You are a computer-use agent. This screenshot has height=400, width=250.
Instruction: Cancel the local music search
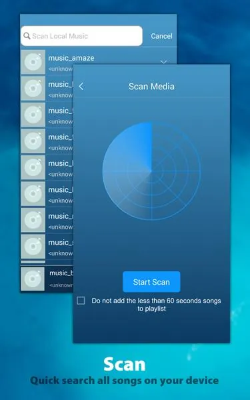(x=161, y=36)
